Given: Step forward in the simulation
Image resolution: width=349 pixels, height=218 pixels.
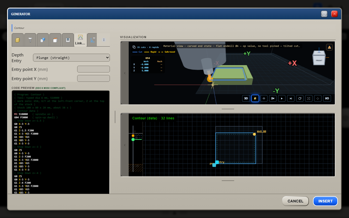Looking at the screenshot, I should 291,98.
